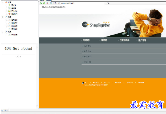Click the green Back navigation arrow
The image size is (166, 114).
(41, 3)
